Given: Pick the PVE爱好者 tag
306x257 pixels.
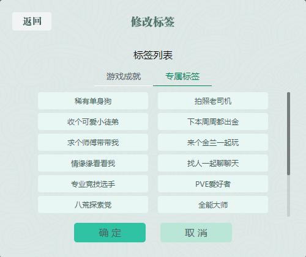Looking at the screenshot, I should click(x=213, y=184).
